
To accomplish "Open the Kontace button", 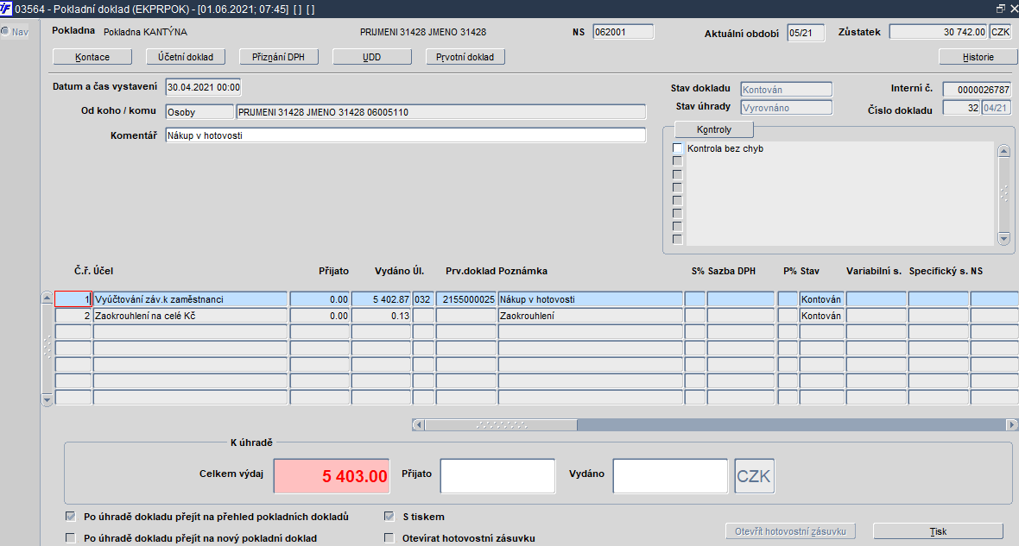I will tap(92, 57).
